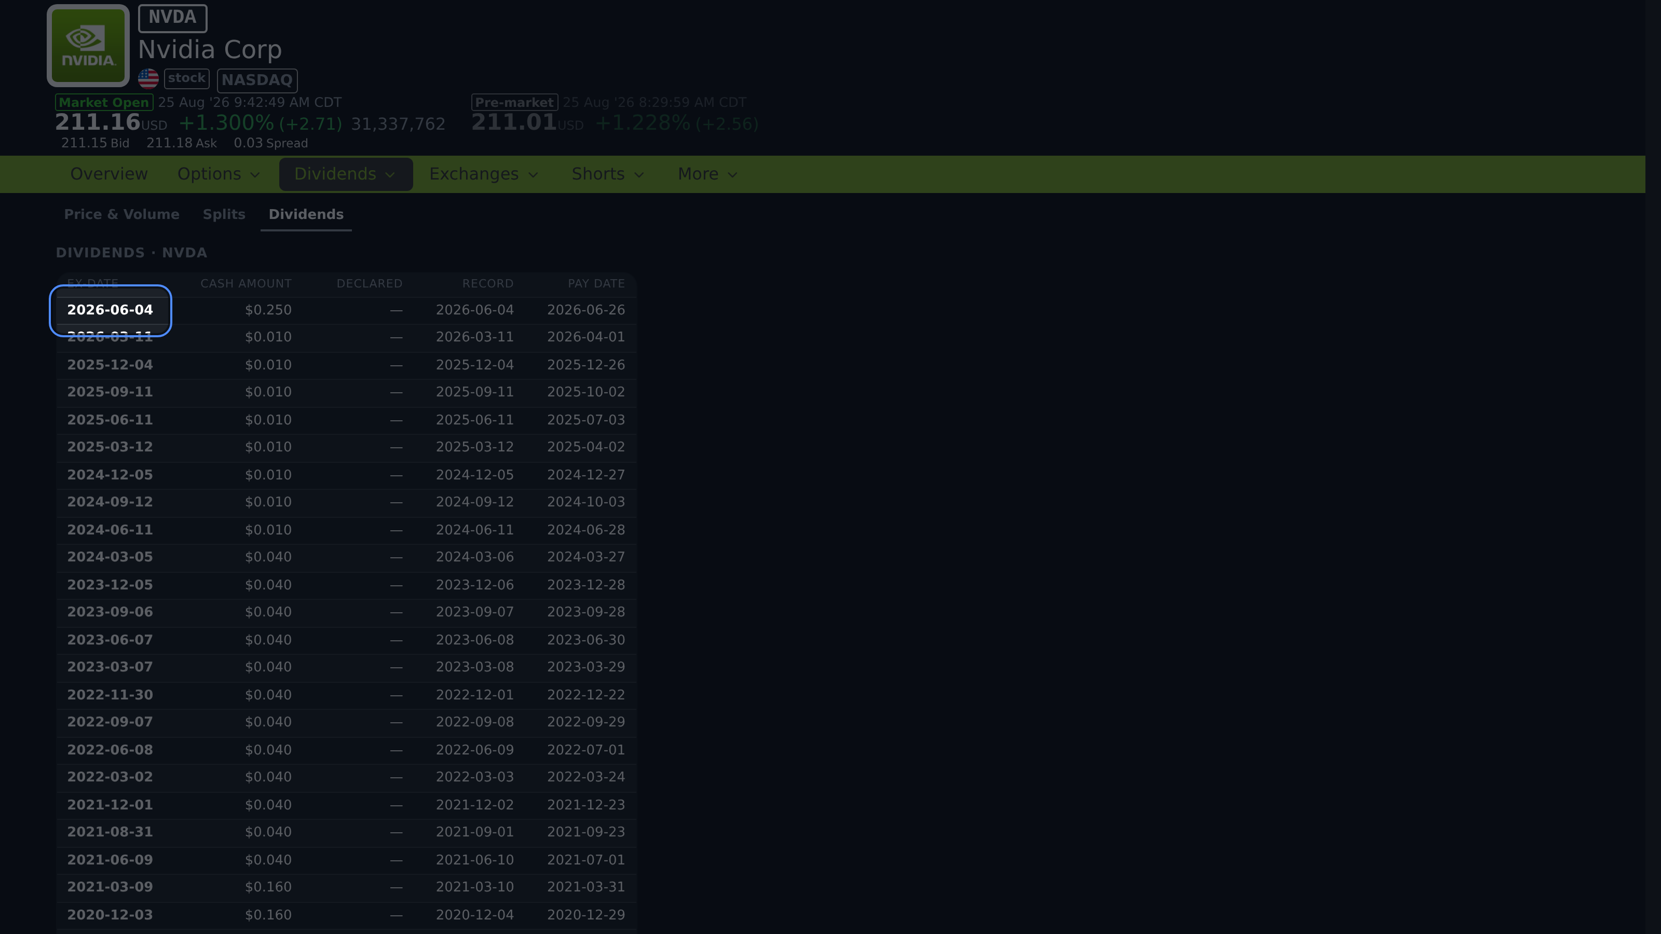Click record date 2025-03-12
The height and width of the screenshot is (934, 1661).
pyautogui.click(x=474, y=447)
